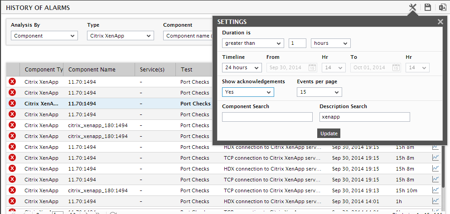Click critical alarm icon in first row
450x214 pixels.
point(12,81)
